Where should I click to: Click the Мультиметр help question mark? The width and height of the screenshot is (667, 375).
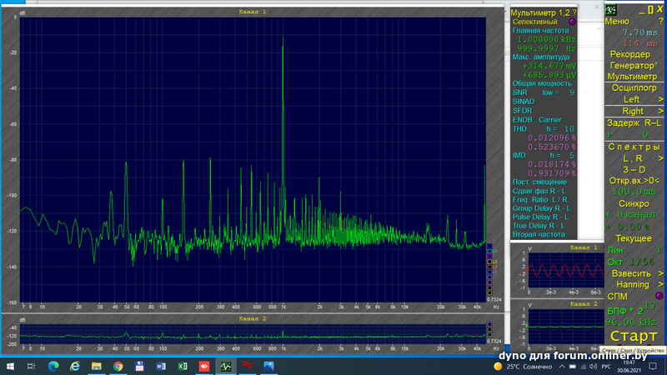pyautogui.click(x=574, y=13)
